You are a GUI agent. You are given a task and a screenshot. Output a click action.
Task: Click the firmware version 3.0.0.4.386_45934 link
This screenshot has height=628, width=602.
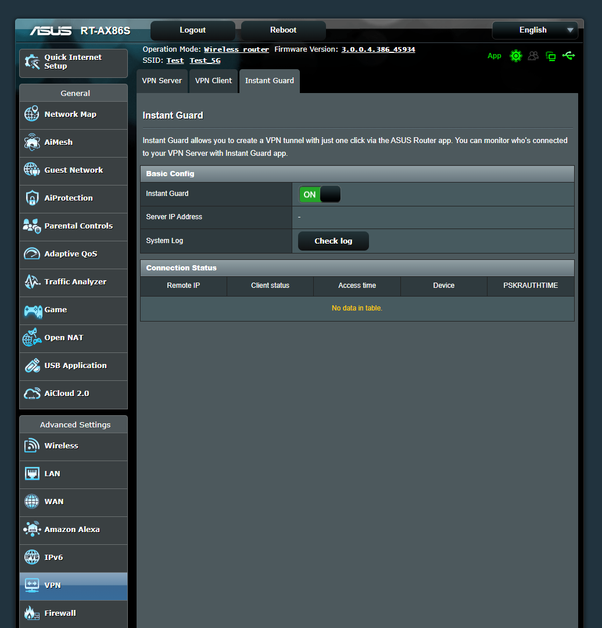(378, 49)
